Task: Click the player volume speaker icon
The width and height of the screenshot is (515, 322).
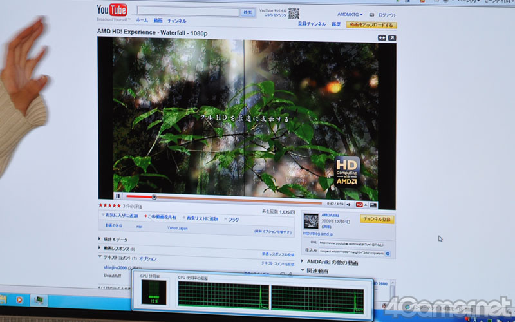Action: pyautogui.click(x=349, y=204)
